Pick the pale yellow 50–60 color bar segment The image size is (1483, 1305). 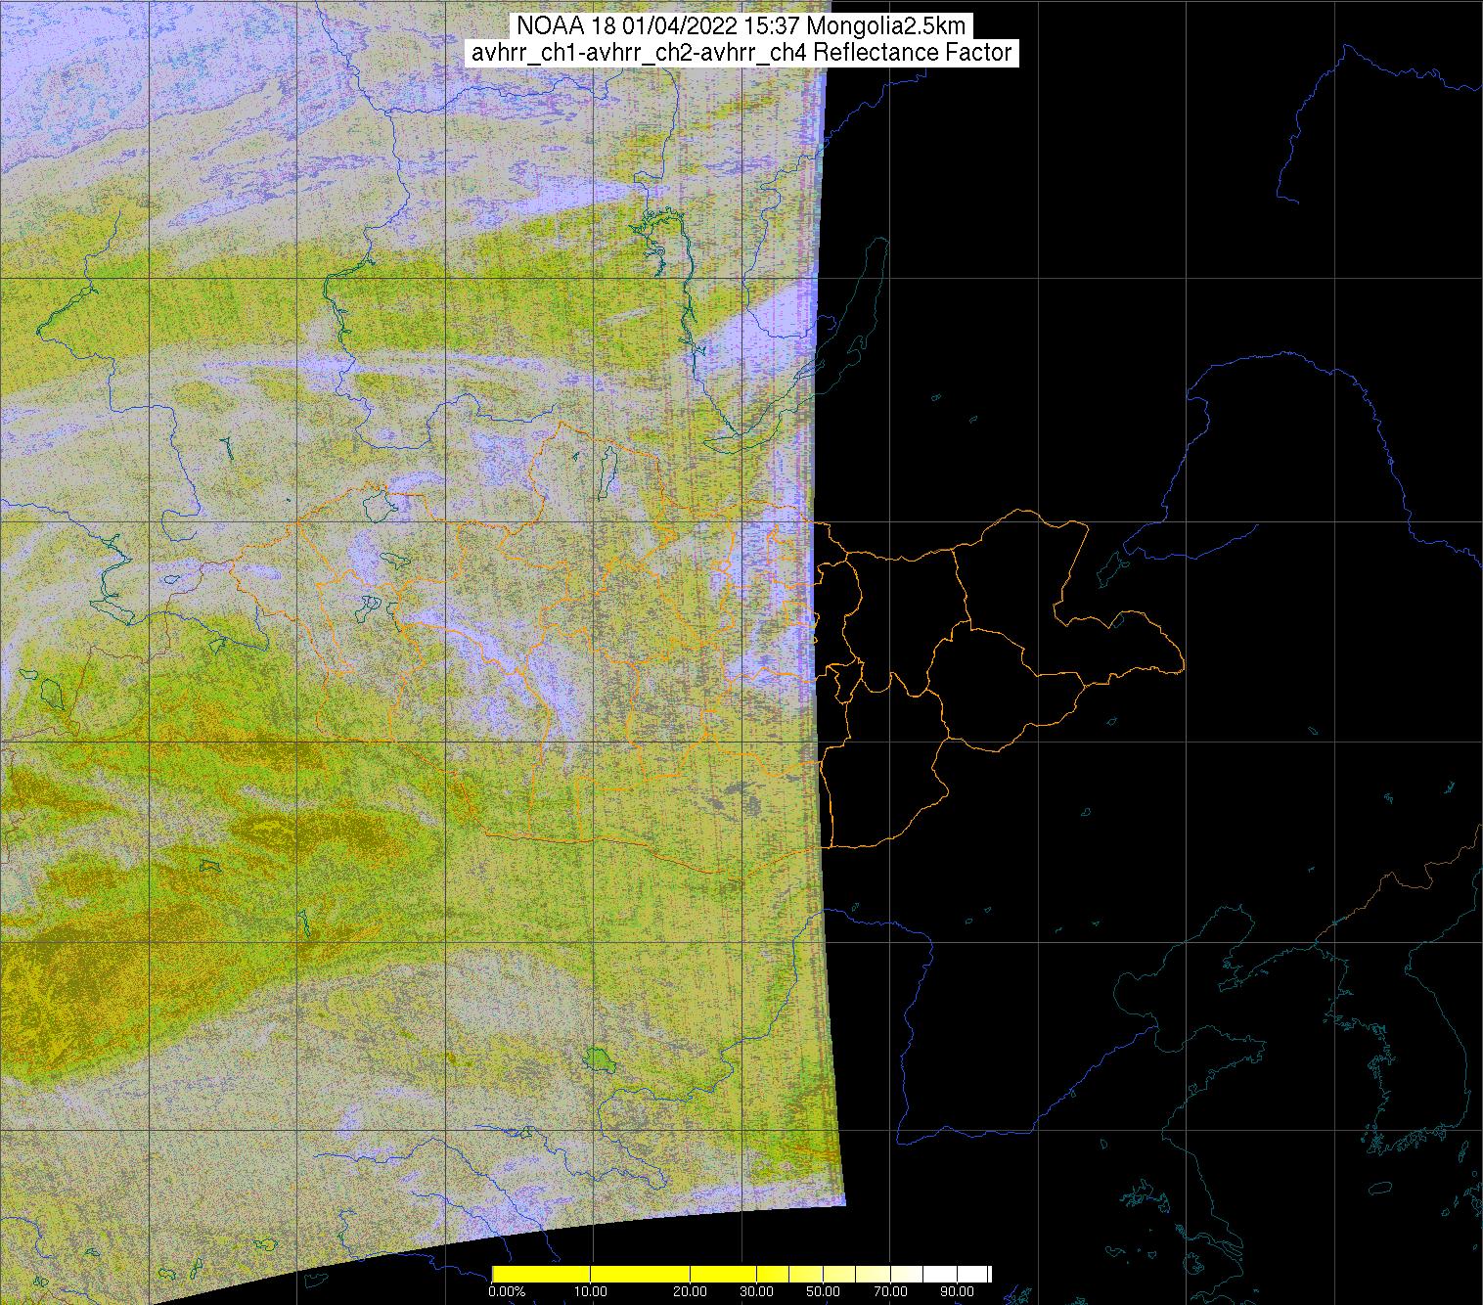[839, 1274]
